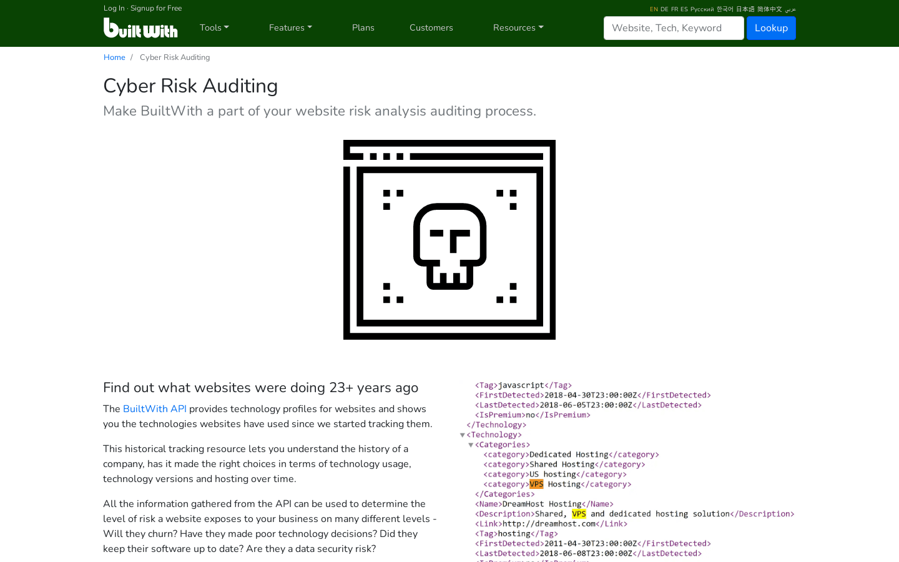Click the yellow highlighted VPS in Description

point(579,514)
